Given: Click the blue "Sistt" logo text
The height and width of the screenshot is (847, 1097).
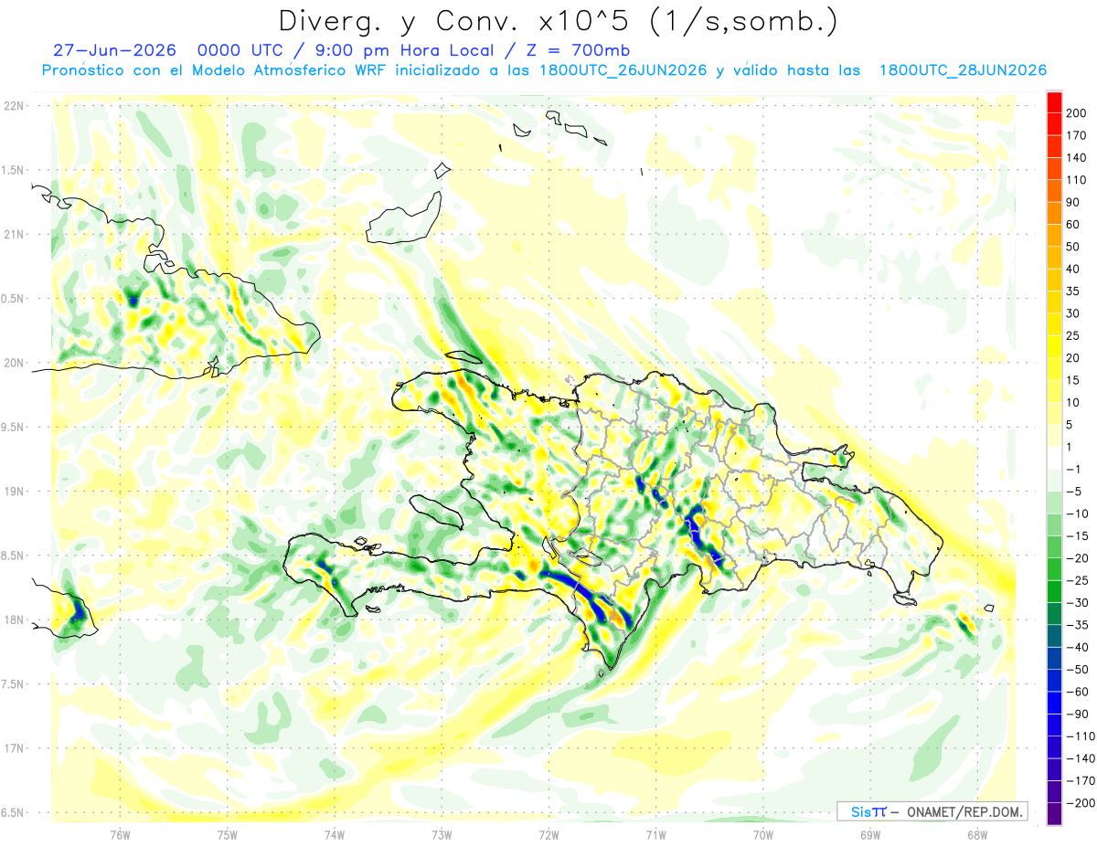Looking at the screenshot, I should click(868, 811).
